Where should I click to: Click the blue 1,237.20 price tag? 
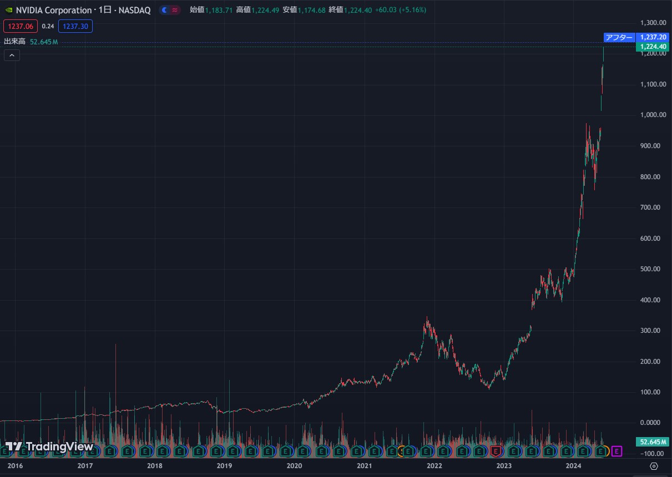coord(652,37)
